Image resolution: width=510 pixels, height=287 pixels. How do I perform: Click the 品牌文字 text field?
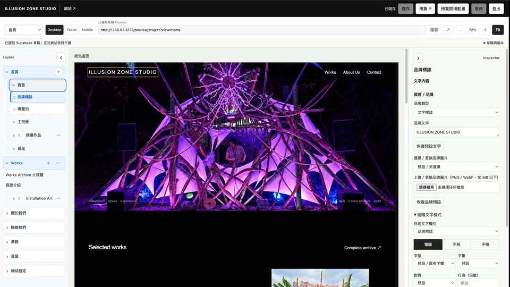(x=457, y=132)
